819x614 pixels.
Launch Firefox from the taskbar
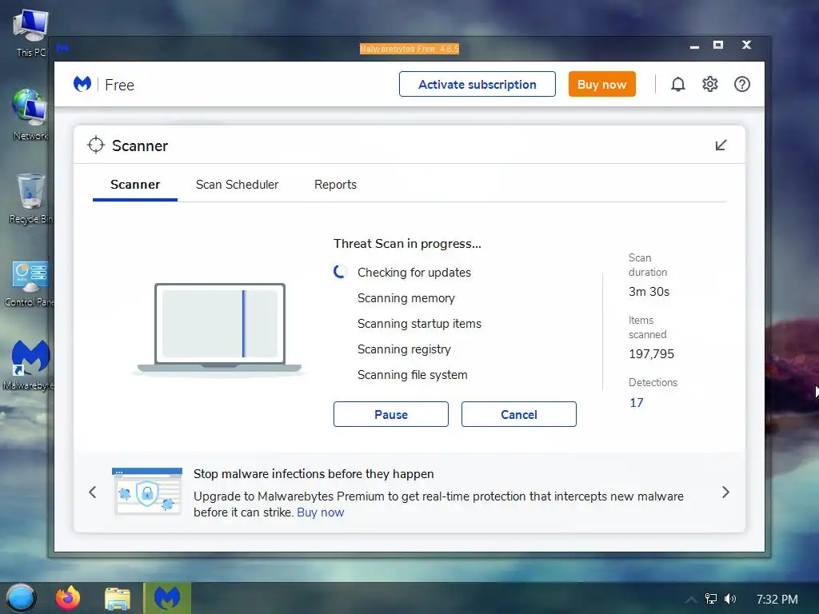tap(68, 598)
